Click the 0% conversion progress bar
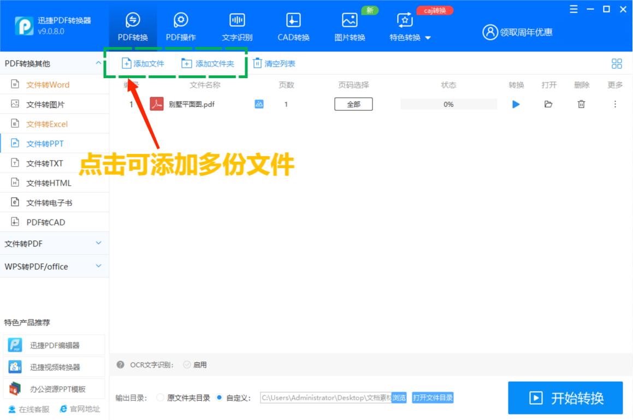 [x=448, y=104]
